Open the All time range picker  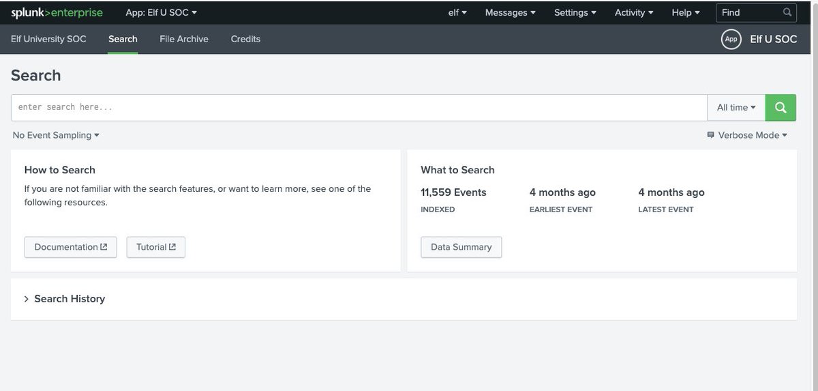click(736, 108)
